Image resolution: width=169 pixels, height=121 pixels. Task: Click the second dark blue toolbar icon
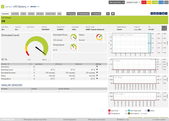pos(155,14)
